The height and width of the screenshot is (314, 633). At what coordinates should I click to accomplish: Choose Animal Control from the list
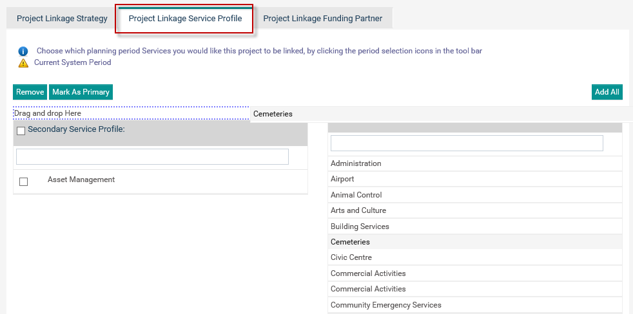474,195
